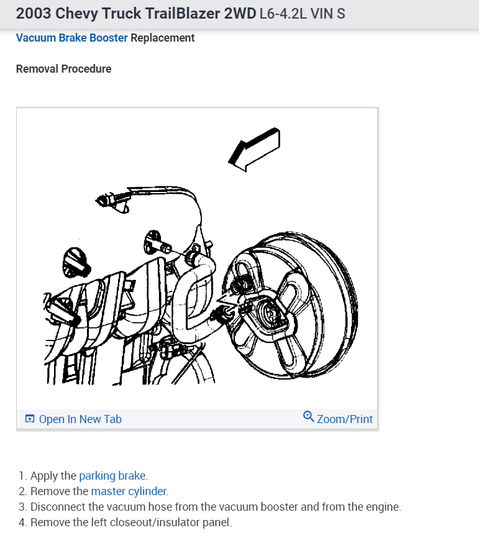Click the open-in-new-tab icon below the diagram
This screenshot has width=479, height=538.
click(30, 419)
